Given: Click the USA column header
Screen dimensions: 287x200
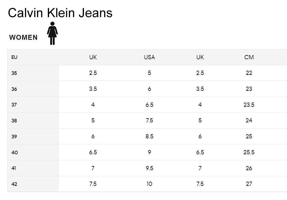Looking at the screenshot, I should 149,57.
